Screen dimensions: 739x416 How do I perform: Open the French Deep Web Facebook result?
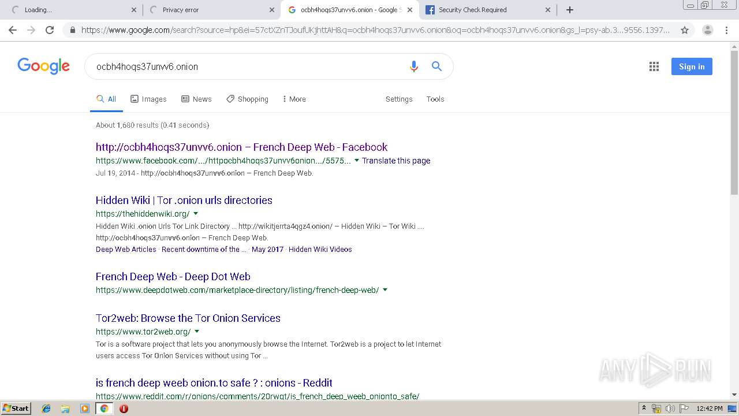pyautogui.click(x=241, y=147)
